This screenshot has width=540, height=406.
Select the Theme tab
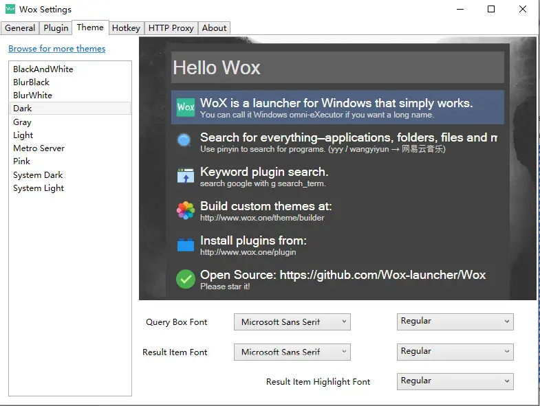tap(90, 27)
